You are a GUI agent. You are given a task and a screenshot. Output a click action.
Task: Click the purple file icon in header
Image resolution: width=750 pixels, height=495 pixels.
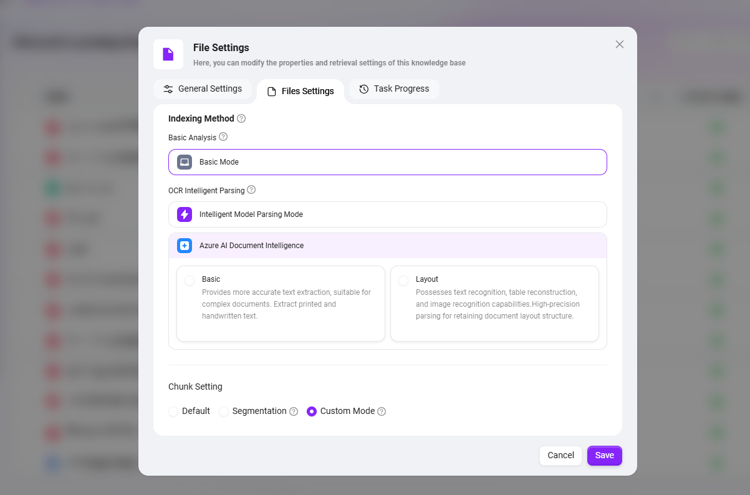tap(168, 54)
